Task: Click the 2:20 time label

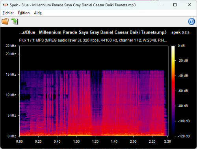Action: click(x=152, y=142)
